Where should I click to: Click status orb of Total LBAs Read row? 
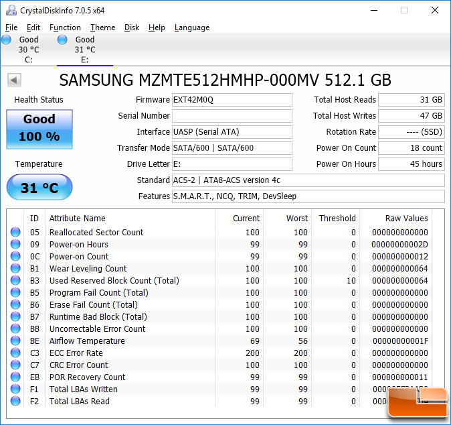tap(15, 401)
